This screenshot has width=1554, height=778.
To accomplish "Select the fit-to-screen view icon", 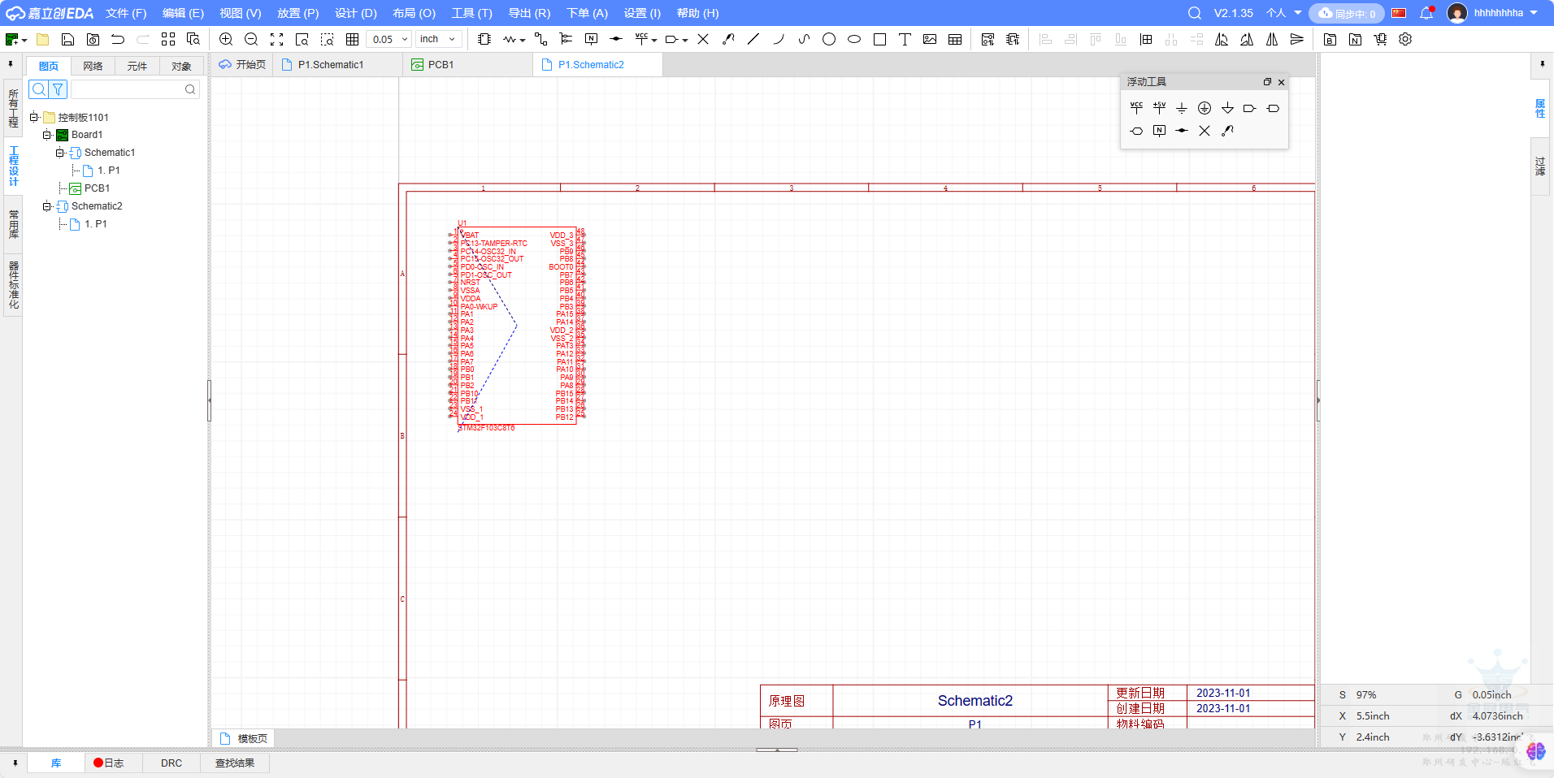I will click(x=276, y=39).
